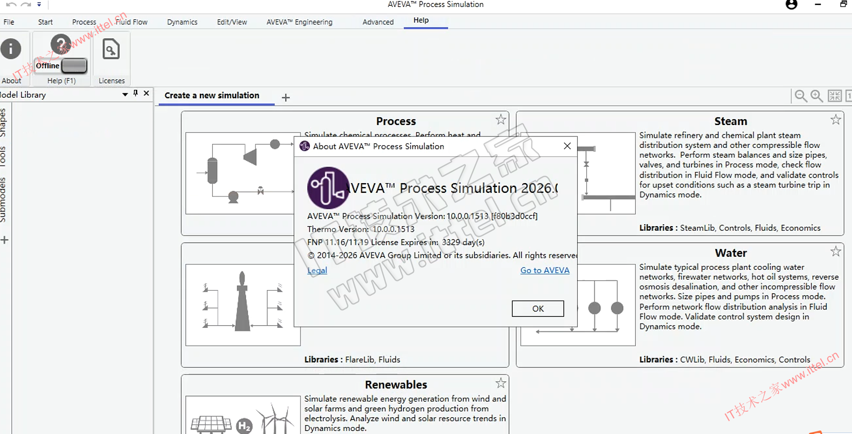Close the About AVEVA dialog
Viewport: 852px width, 434px height.
[567, 146]
